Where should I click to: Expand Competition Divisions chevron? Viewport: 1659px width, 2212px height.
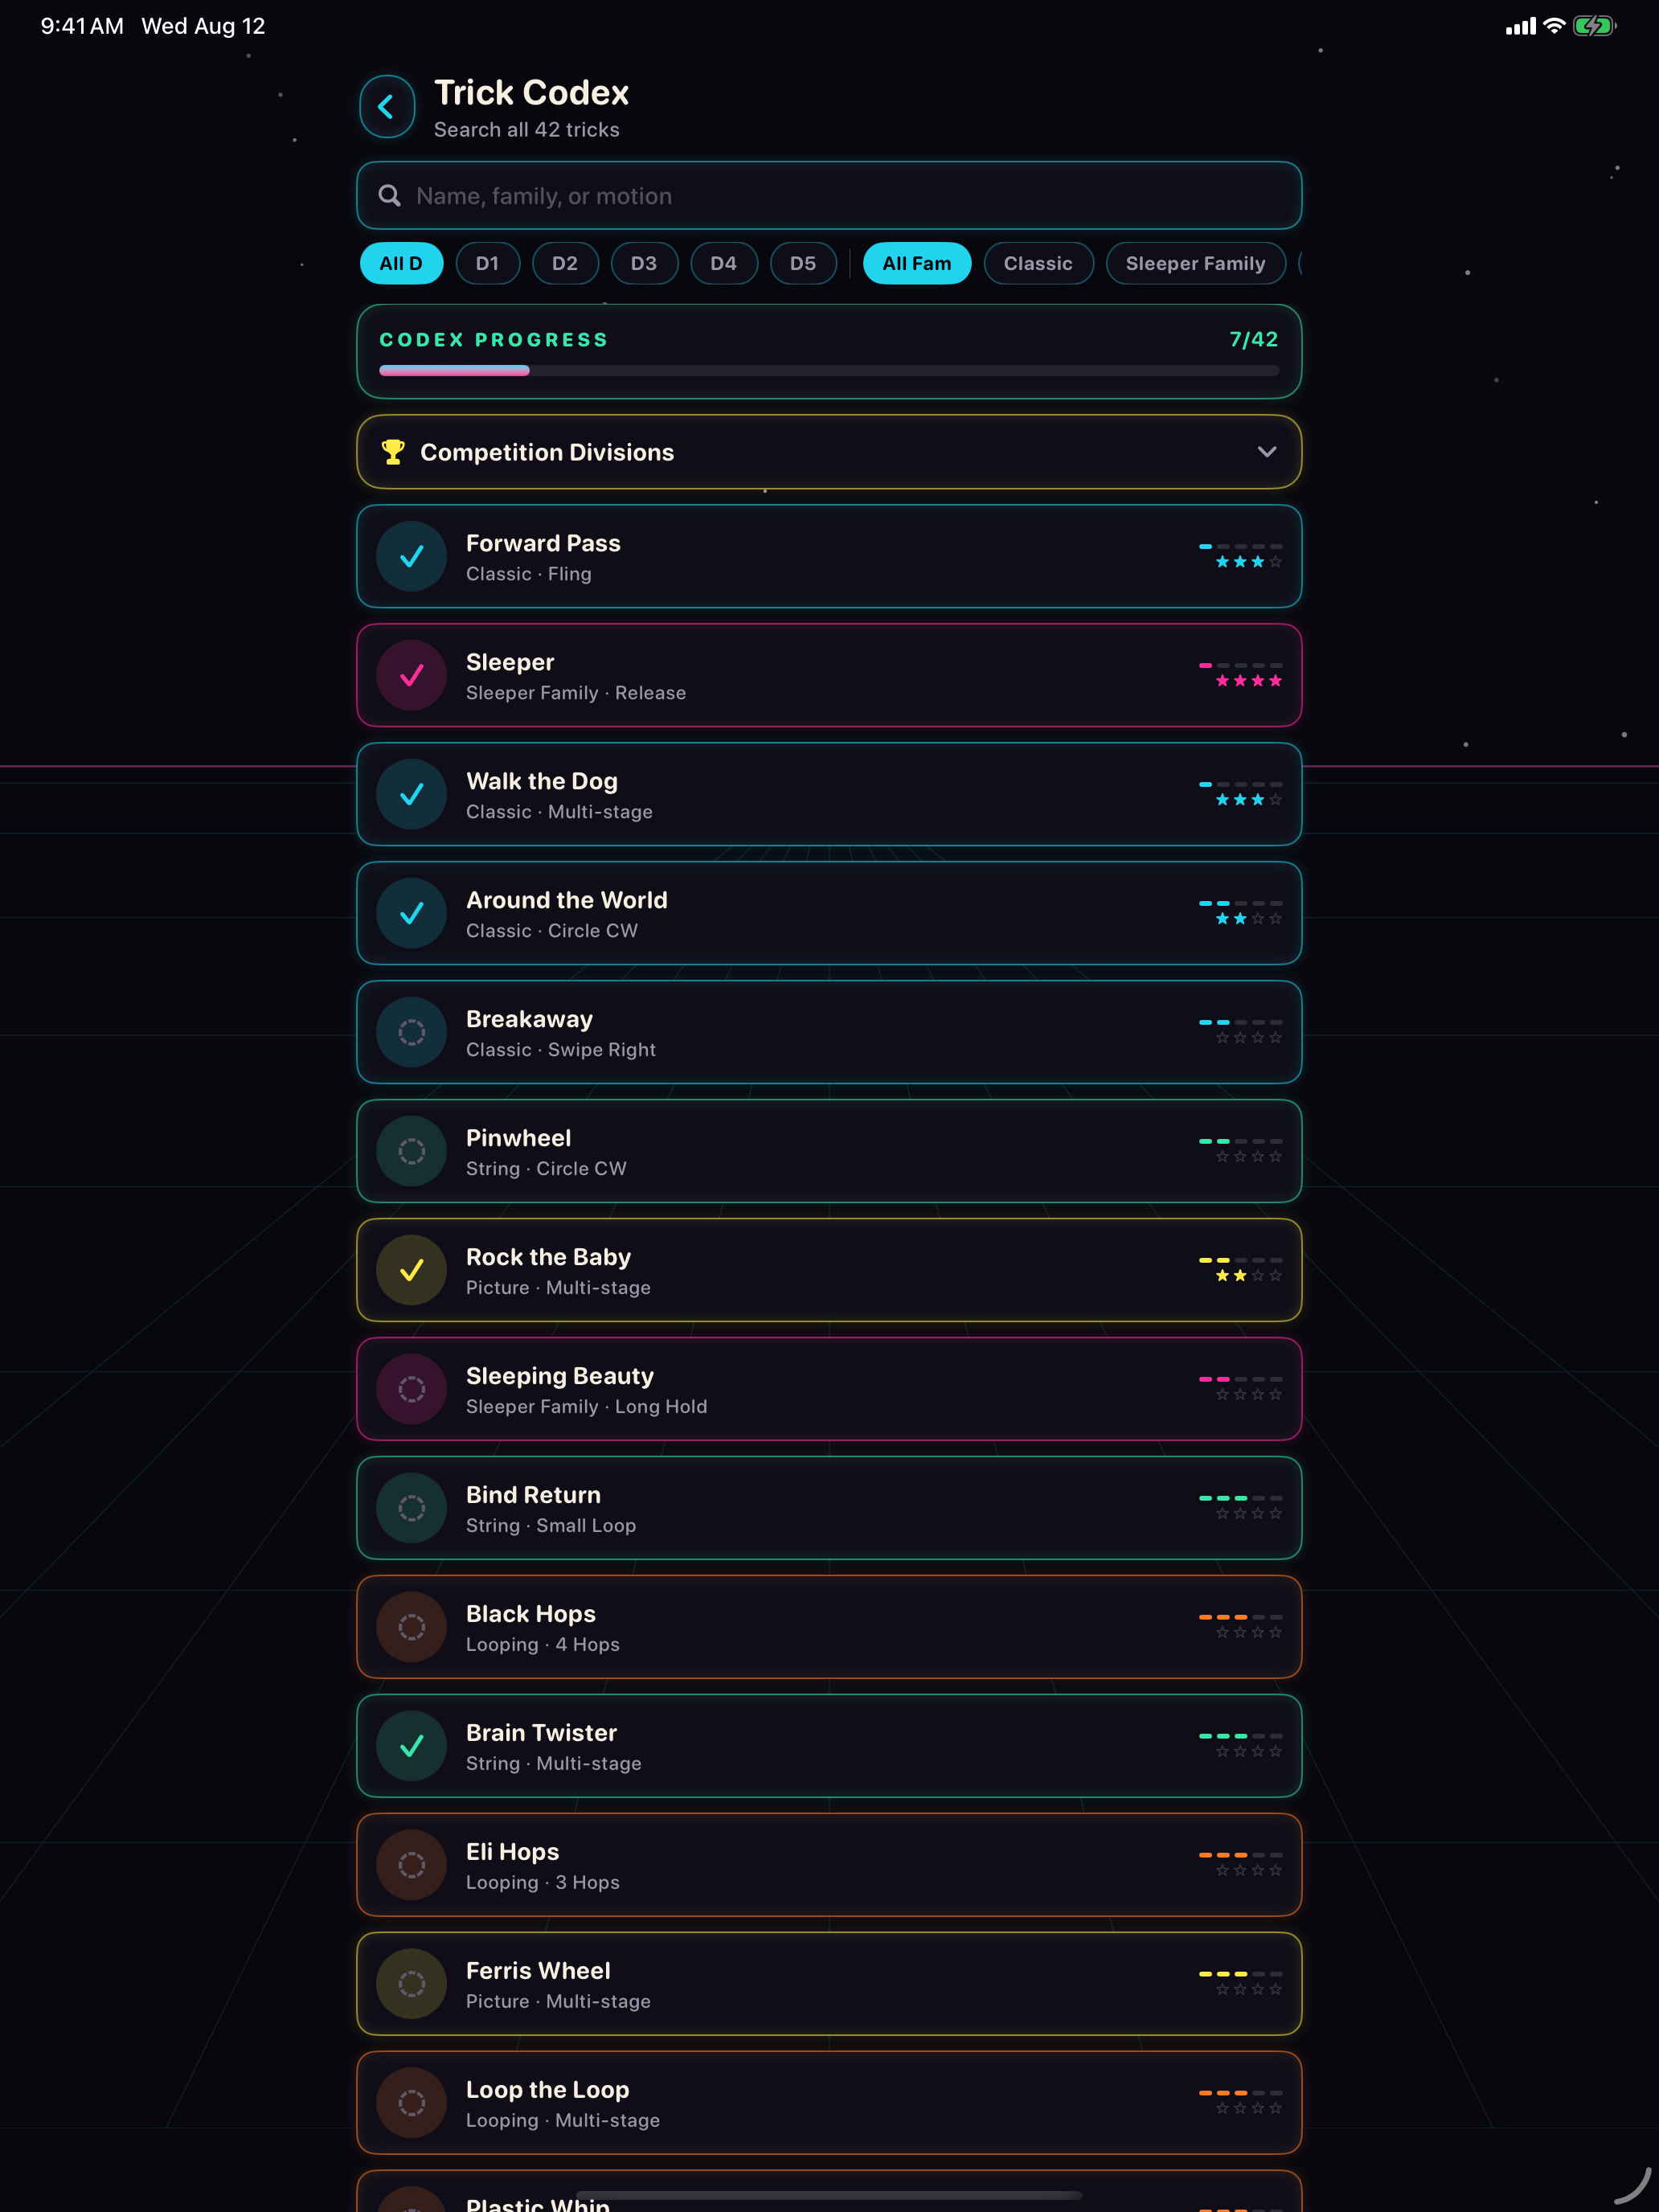[x=1267, y=452]
